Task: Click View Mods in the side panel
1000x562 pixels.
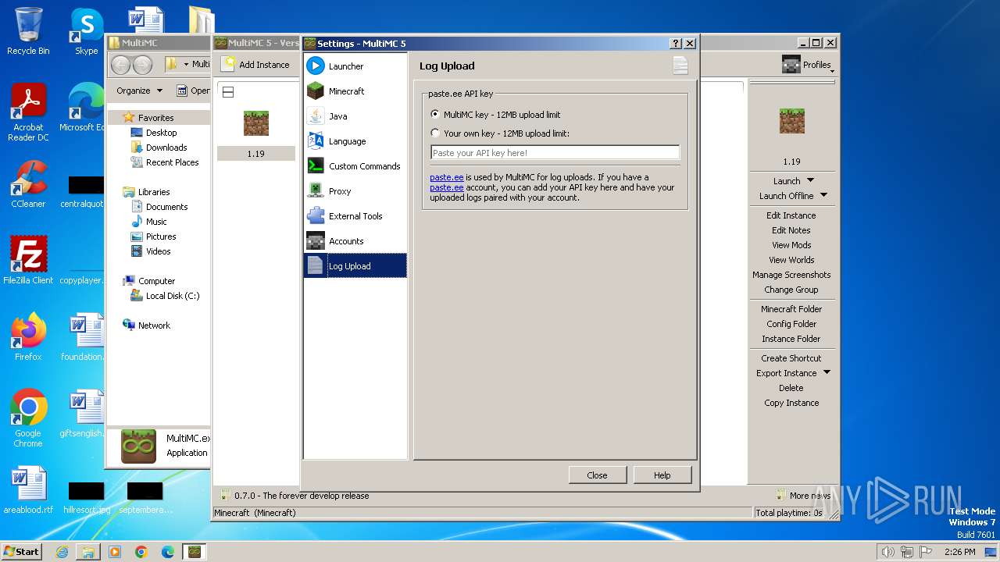Action: coord(791,245)
